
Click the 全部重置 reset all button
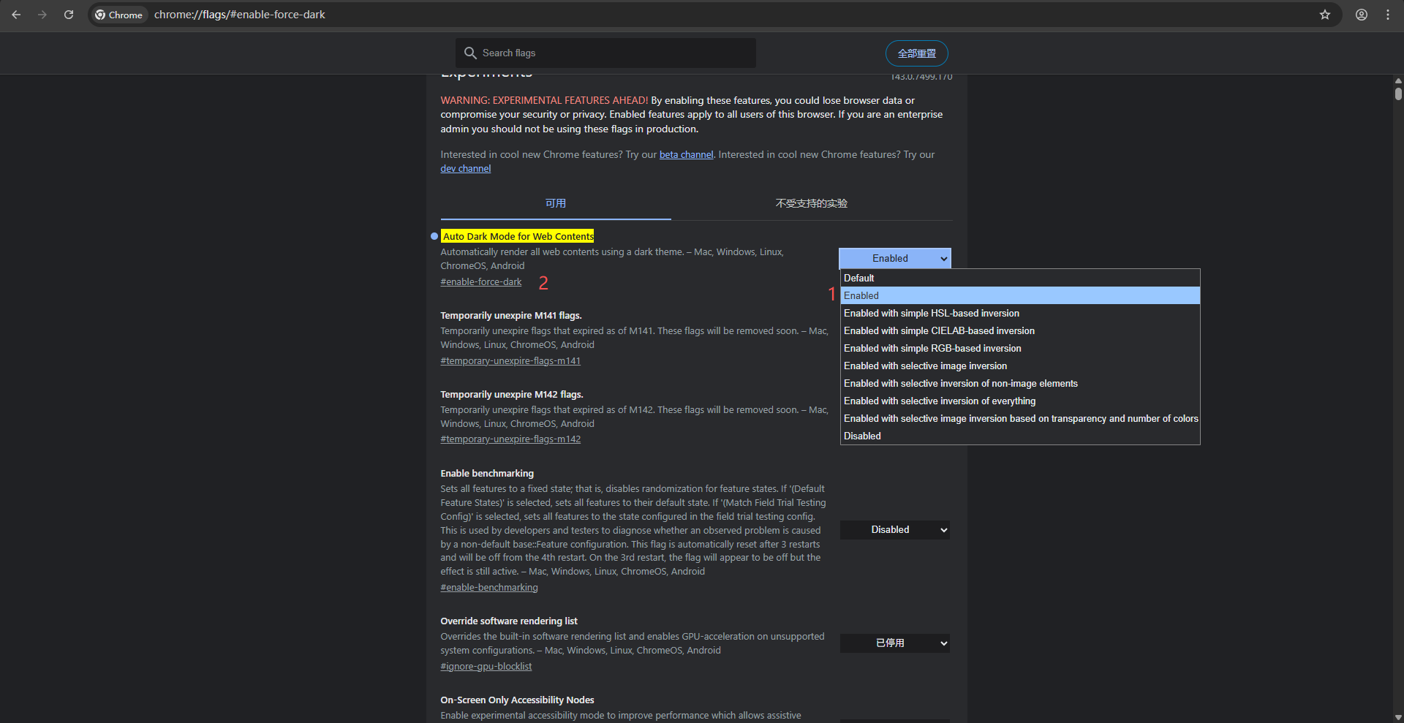click(x=917, y=53)
